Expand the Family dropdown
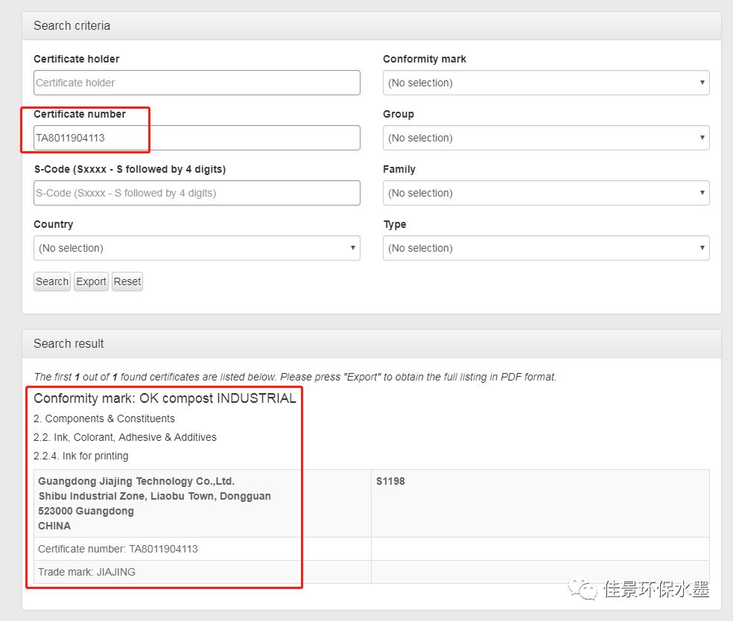The image size is (733, 621). tap(546, 193)
